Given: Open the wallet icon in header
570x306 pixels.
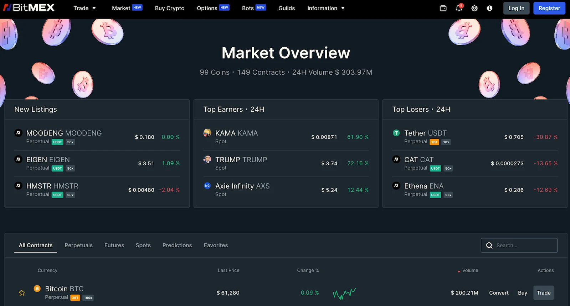Looking at the screenshot, I should point(443,8).
